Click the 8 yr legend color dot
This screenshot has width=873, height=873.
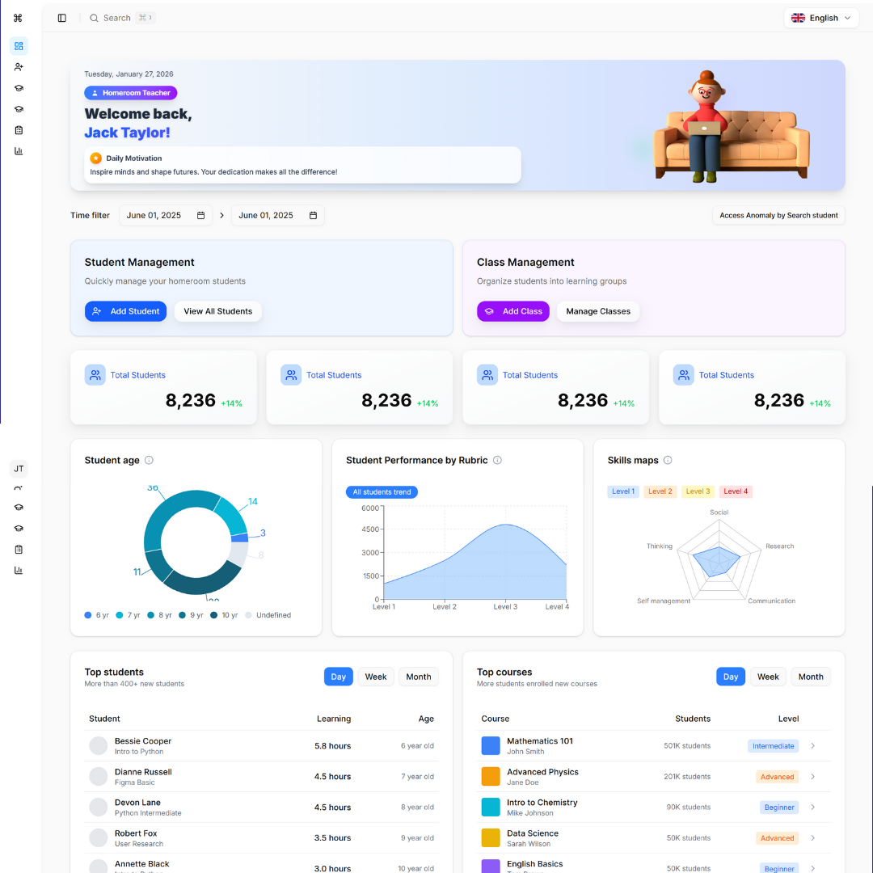pos(151,615)
